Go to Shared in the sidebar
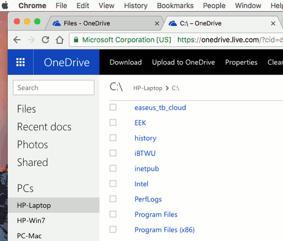The image size is (283, 241). 32,162
